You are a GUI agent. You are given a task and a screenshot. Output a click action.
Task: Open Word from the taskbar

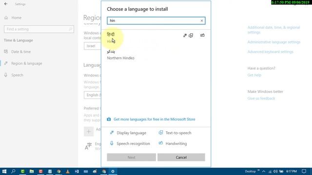coord(77,172)
